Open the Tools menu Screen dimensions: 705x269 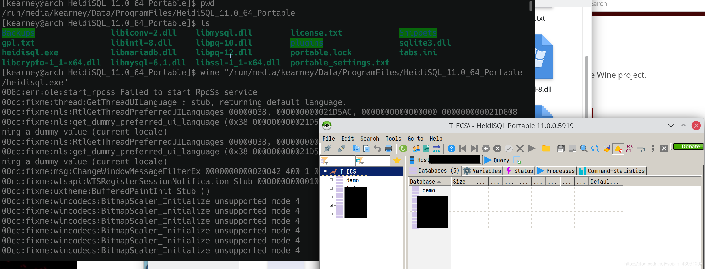(x=393, y=139)
